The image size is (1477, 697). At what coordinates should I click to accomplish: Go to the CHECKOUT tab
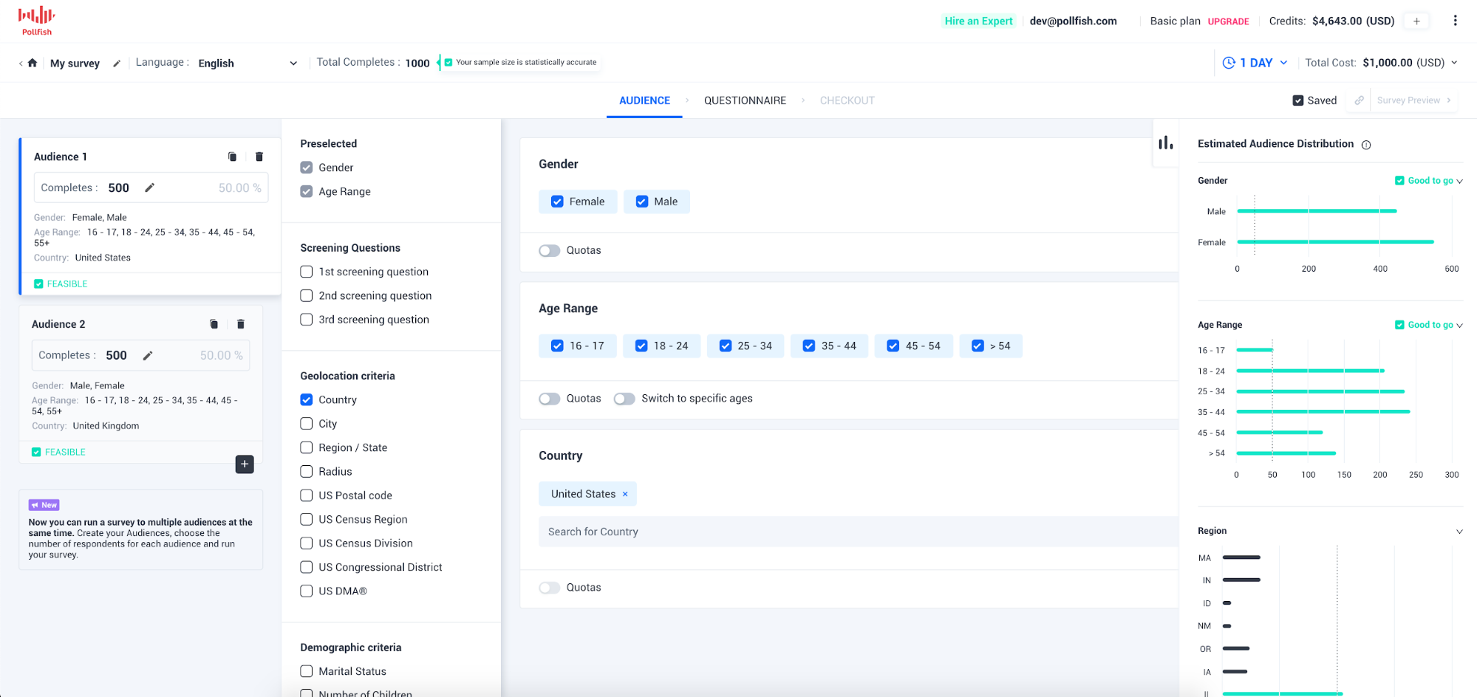[847, 100]
